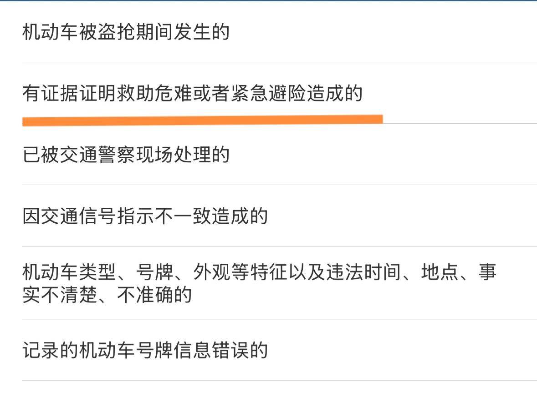
Task: Click the divider above the last option
Action: coord(269,319)
